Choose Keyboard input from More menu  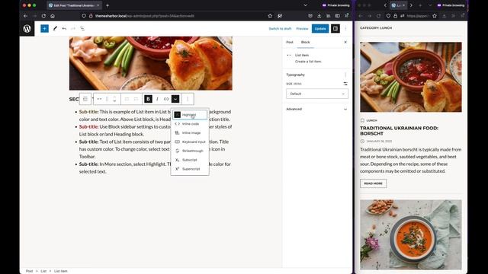point(190,142)
